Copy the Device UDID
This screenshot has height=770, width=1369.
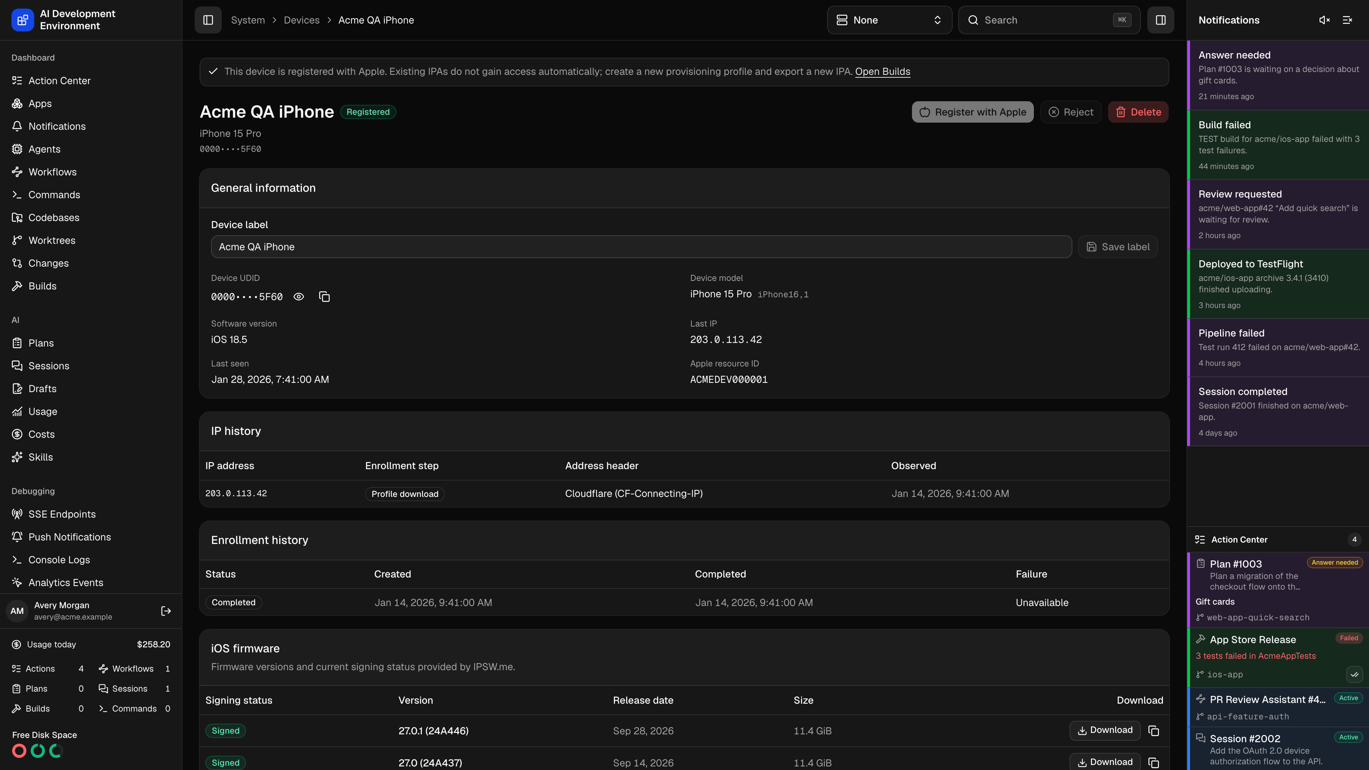pos(324,297)
